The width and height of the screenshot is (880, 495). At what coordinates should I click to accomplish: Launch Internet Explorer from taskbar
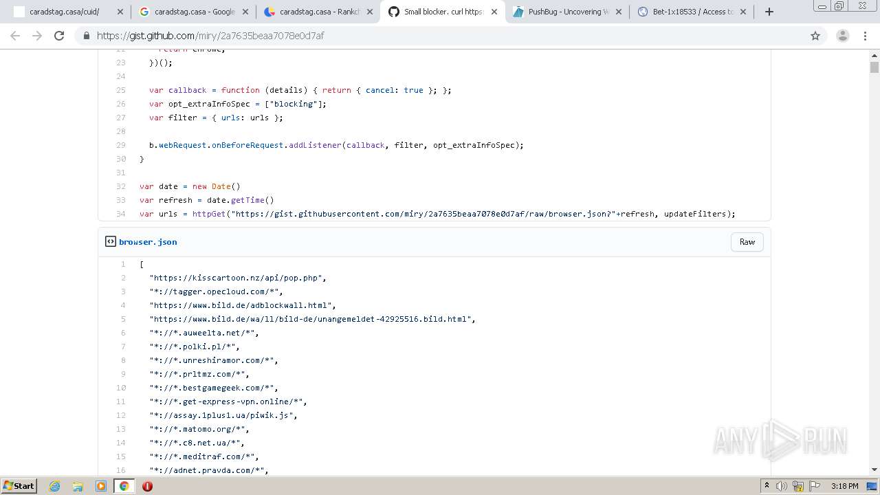point(55,486)
